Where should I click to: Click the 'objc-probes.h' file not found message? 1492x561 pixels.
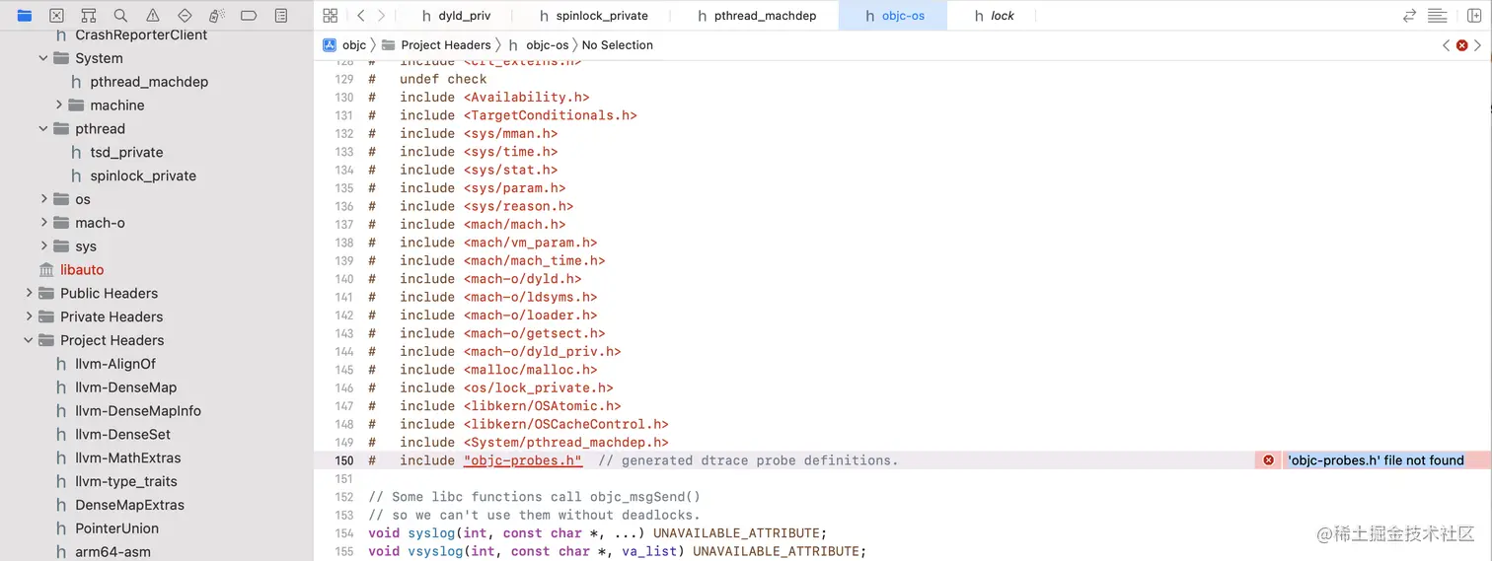point(1375,460)
